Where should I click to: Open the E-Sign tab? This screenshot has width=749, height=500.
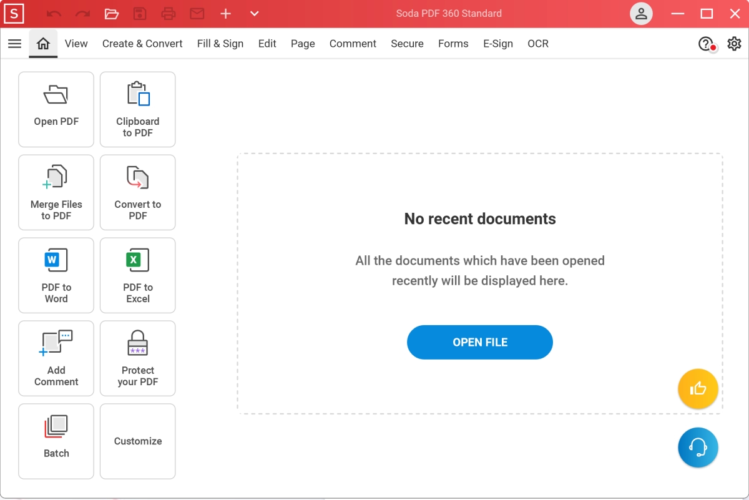497,44
